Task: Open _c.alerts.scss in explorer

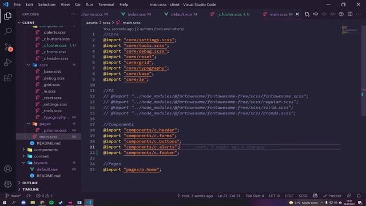Action: click(x=54, y=33)
